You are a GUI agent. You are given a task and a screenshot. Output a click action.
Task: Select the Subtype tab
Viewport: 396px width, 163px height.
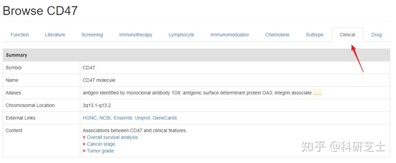tap(315, 35)
